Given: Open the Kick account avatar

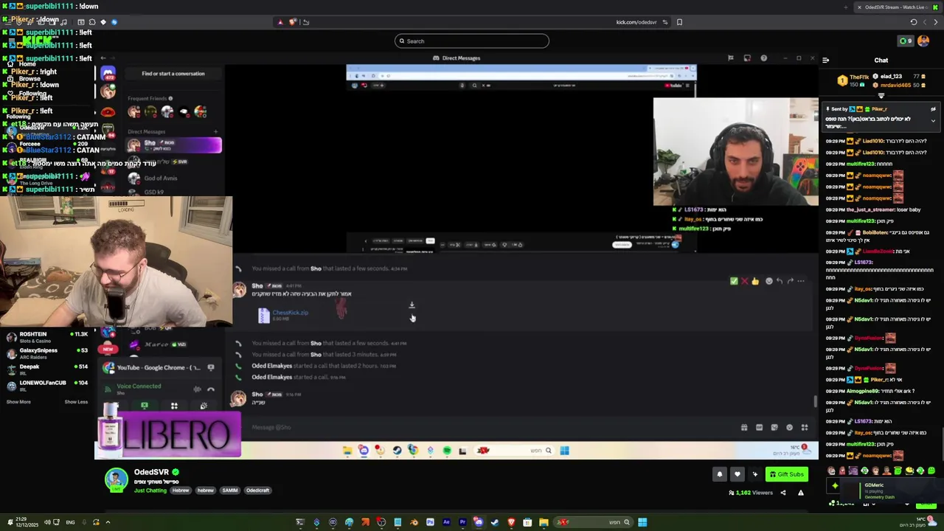Looking at the screenshot, I should tap(923, 41).
